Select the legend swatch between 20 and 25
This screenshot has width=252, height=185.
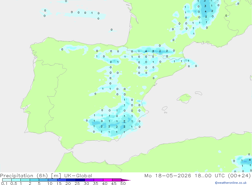(x=71, y=180)
